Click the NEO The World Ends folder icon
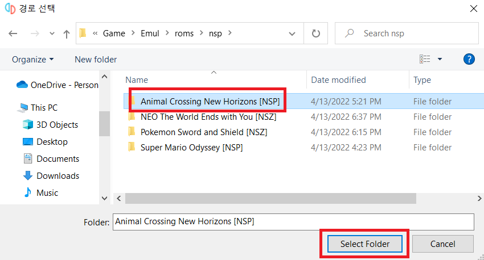The height and width of the screenshot is (260, 484). click(132, 116)
